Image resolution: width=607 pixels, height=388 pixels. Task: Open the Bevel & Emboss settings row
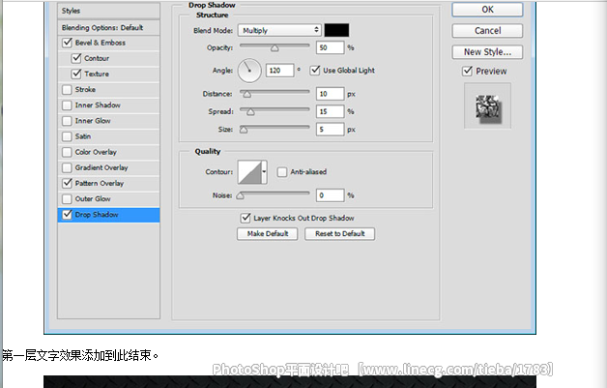point(109,43)
